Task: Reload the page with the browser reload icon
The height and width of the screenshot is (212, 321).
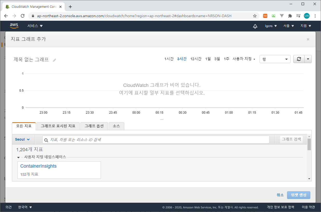Action: point(23,16)
